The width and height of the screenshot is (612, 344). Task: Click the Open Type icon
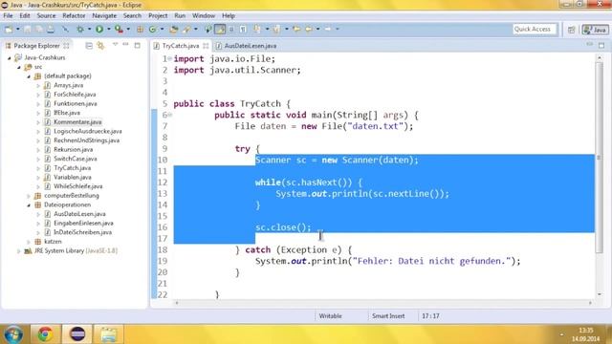pos(174,30)
